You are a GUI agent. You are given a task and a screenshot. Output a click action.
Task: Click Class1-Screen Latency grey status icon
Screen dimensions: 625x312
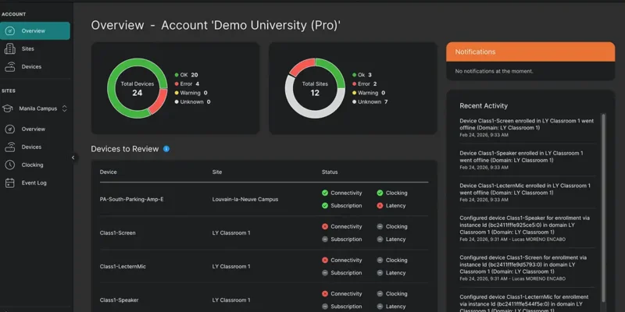[x=380, y=239]
